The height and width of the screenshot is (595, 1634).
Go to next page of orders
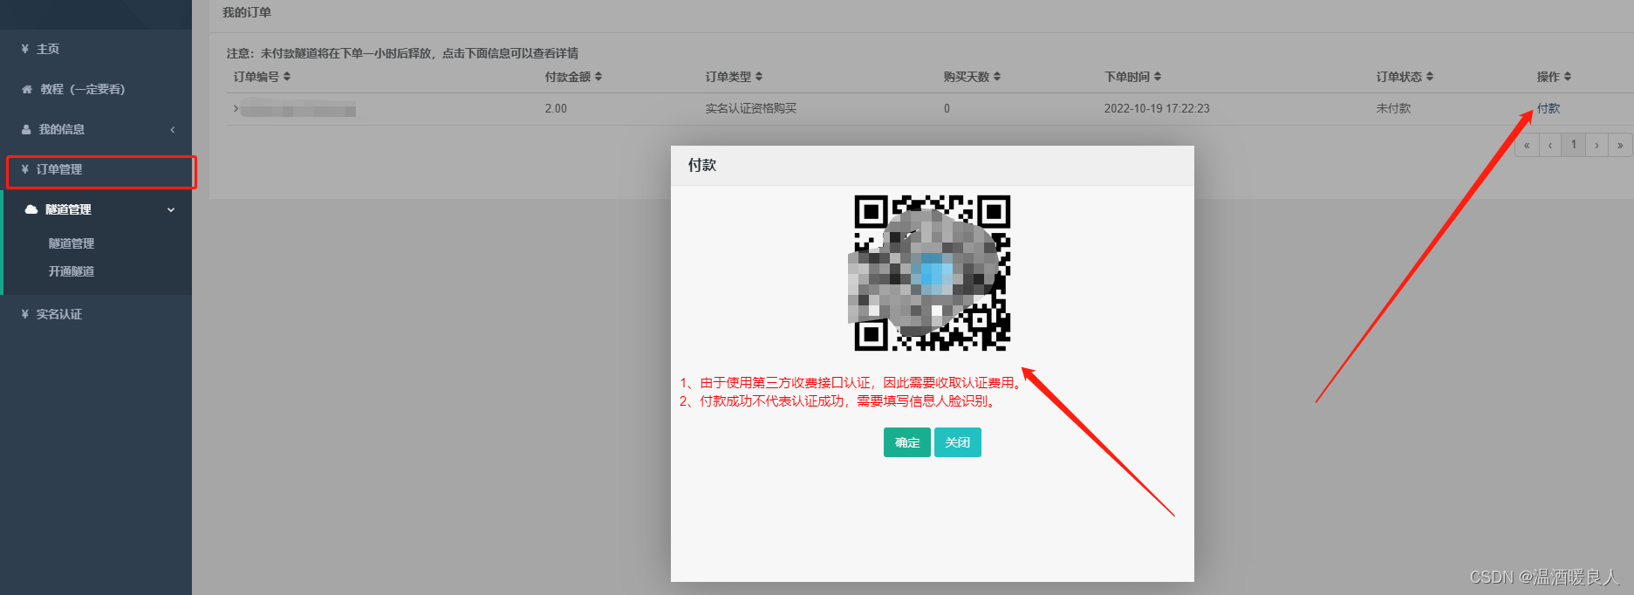click(x=1597, y=145)
